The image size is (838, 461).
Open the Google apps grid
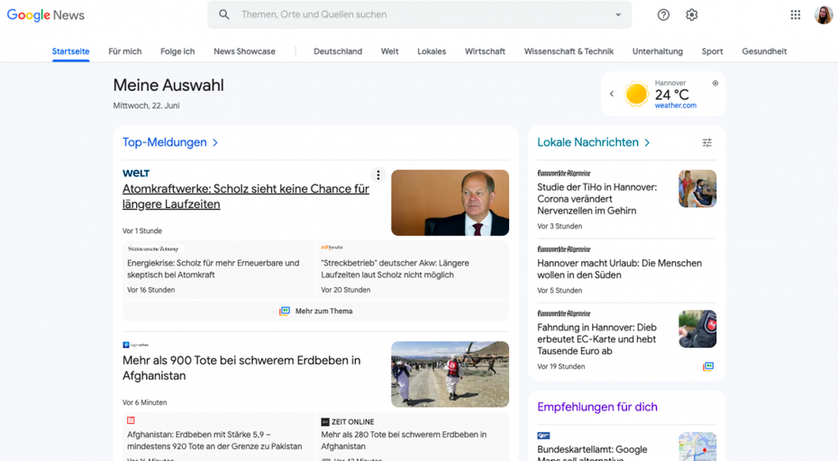point(796,15)
